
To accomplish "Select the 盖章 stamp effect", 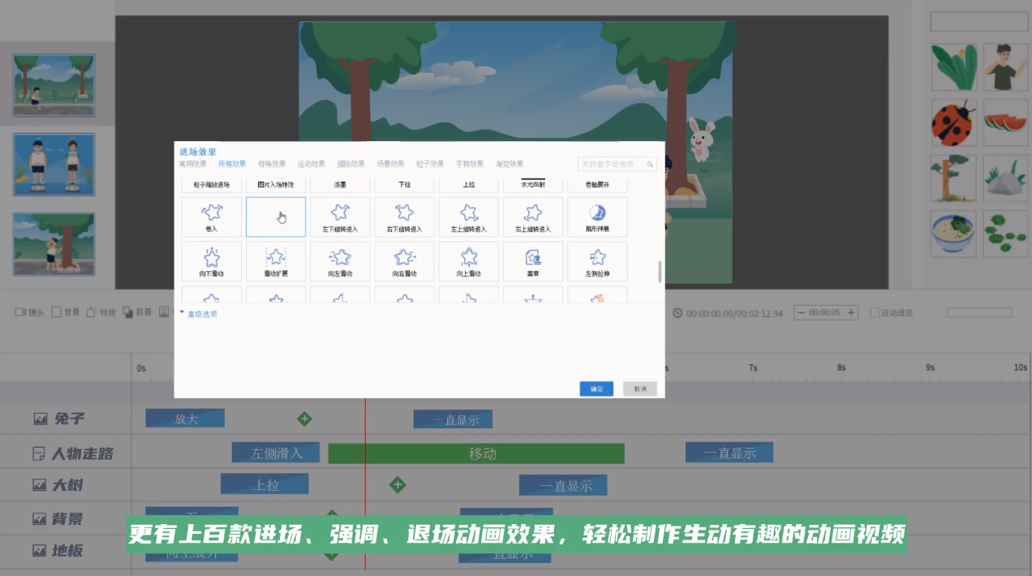I will click(x=533, y=261).
